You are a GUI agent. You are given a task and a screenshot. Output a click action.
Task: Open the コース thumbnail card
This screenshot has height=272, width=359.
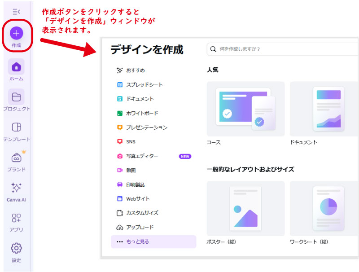click(x=245, y=109)
